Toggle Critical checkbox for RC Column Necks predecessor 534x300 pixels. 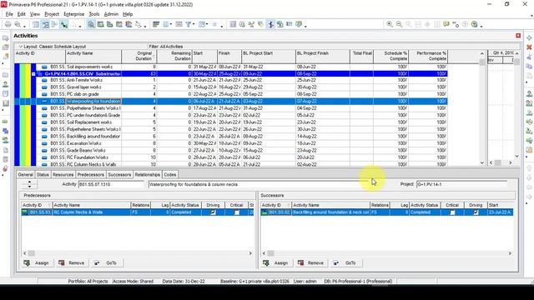click(x=237, y=212)
